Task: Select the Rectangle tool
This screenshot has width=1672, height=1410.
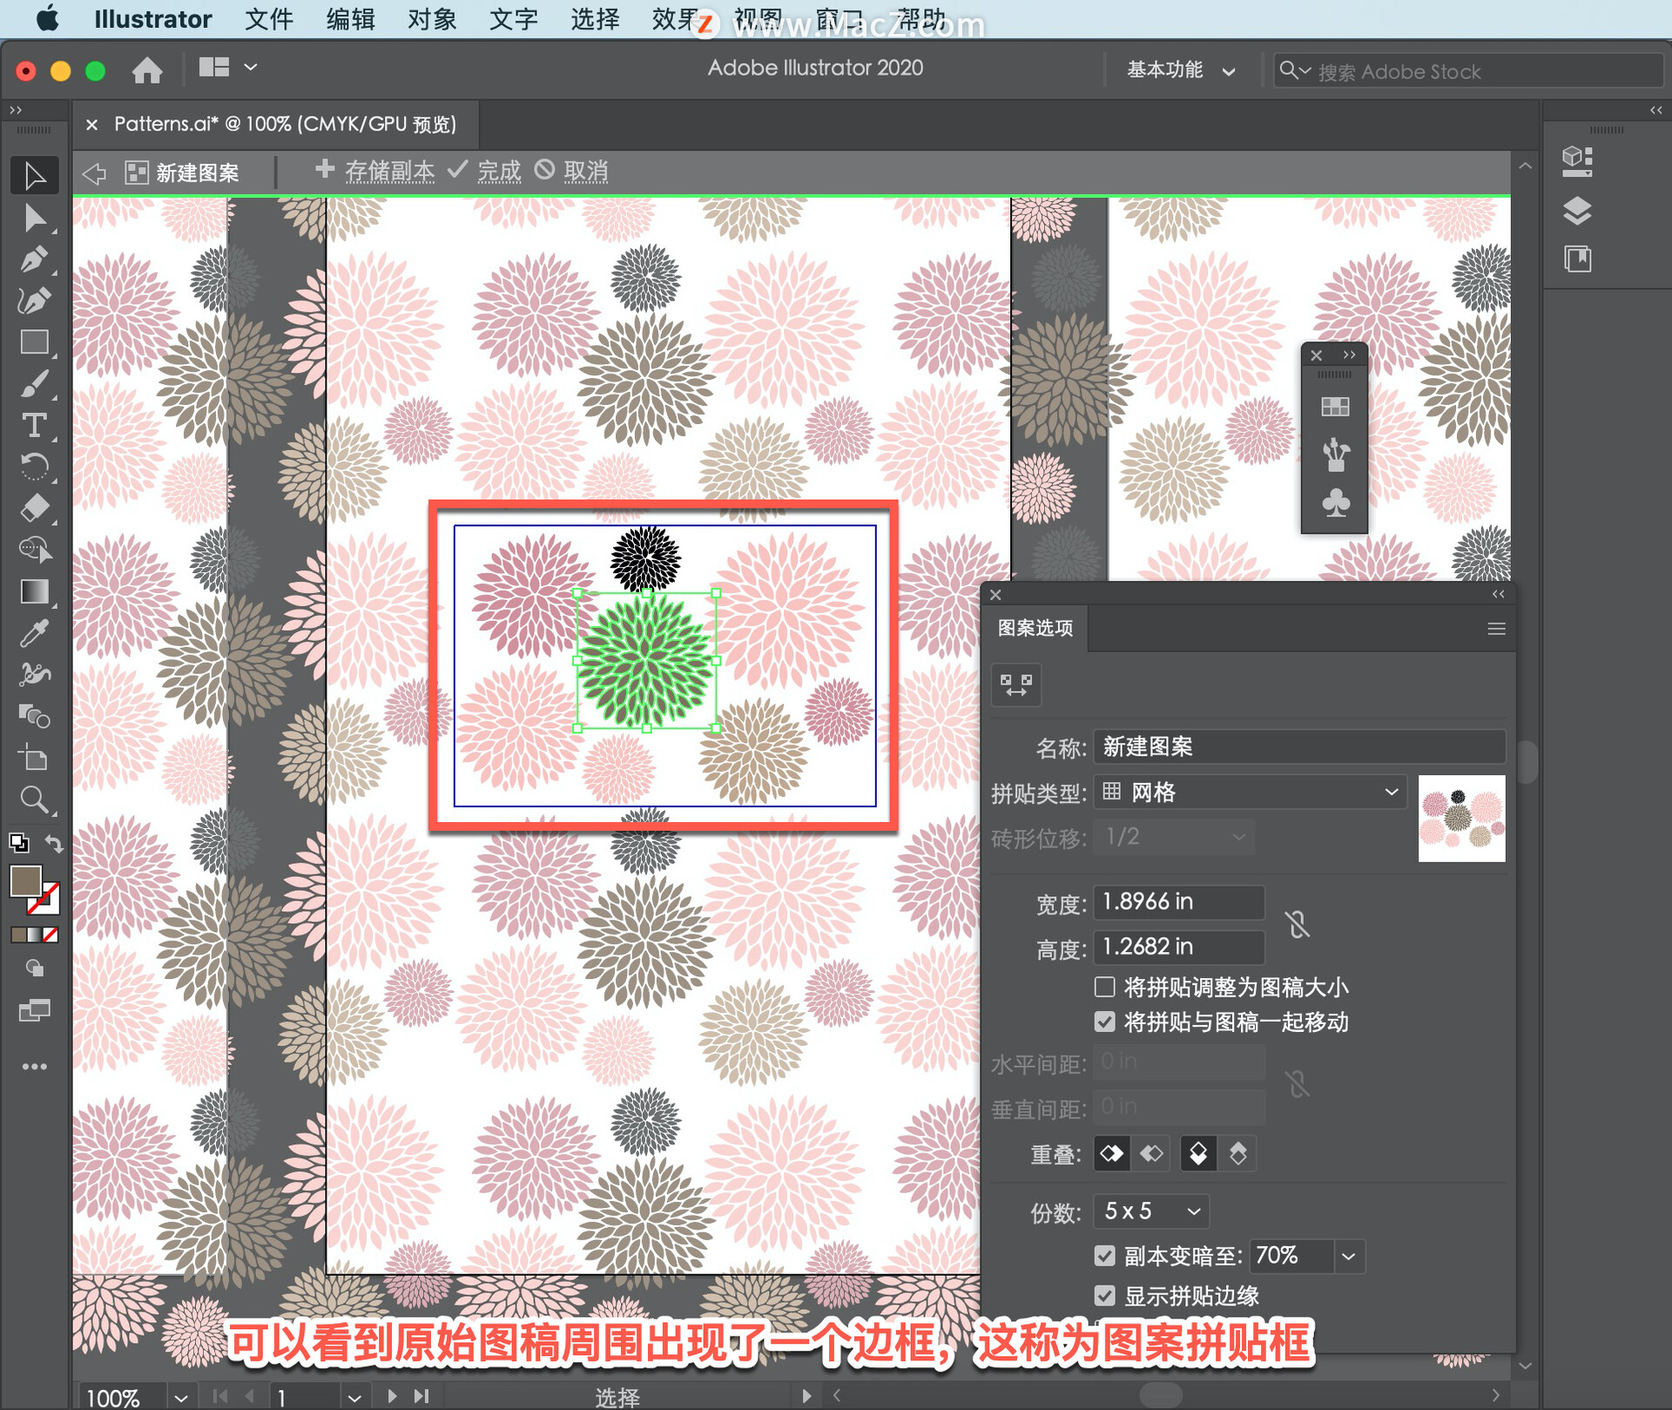Action: (x=35, y=342)
